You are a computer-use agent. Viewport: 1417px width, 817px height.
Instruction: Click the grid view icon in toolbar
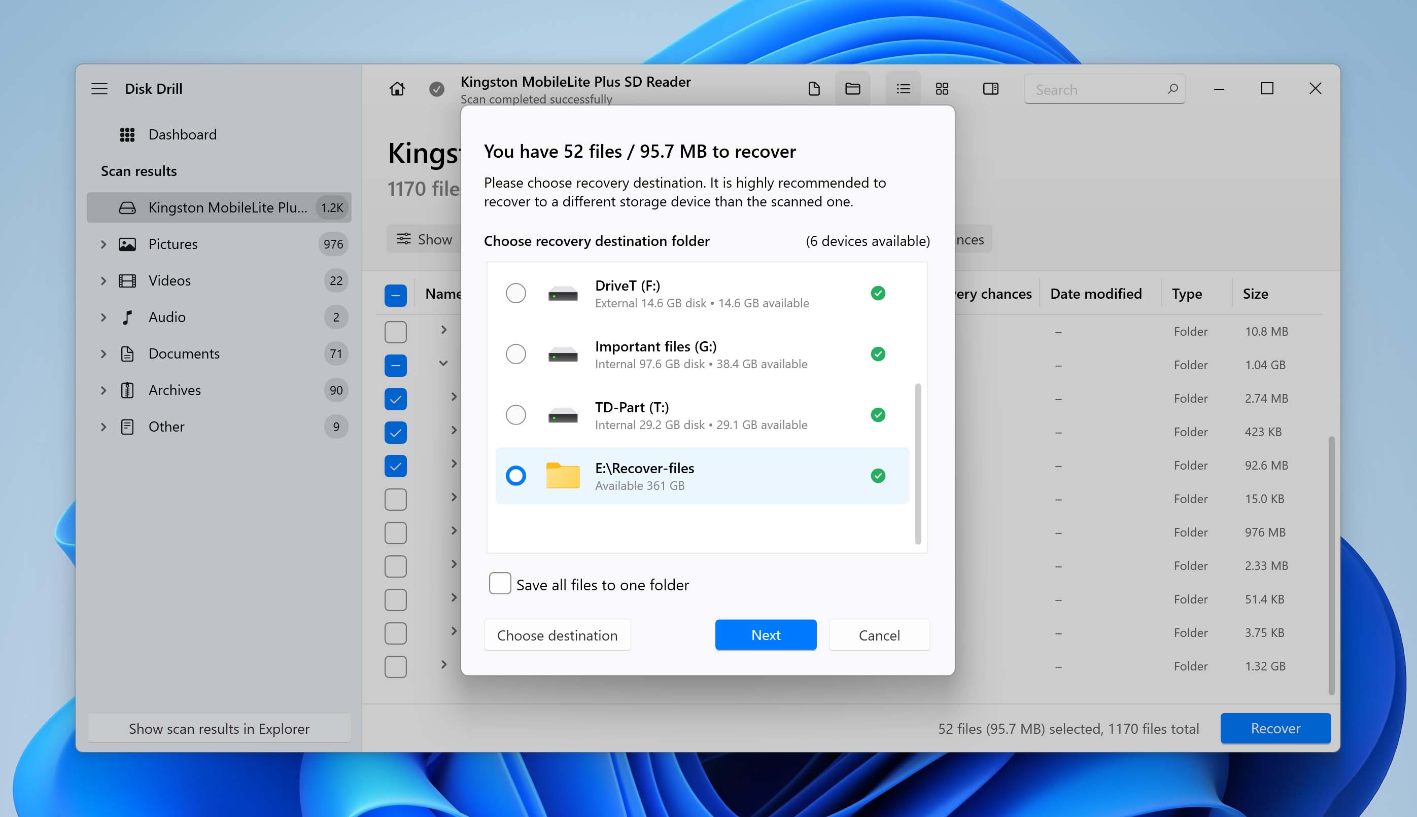941,89
